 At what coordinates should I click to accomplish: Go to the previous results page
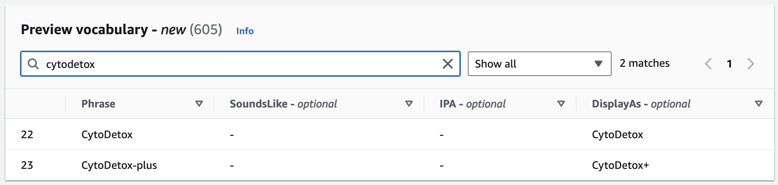point(708,64)
